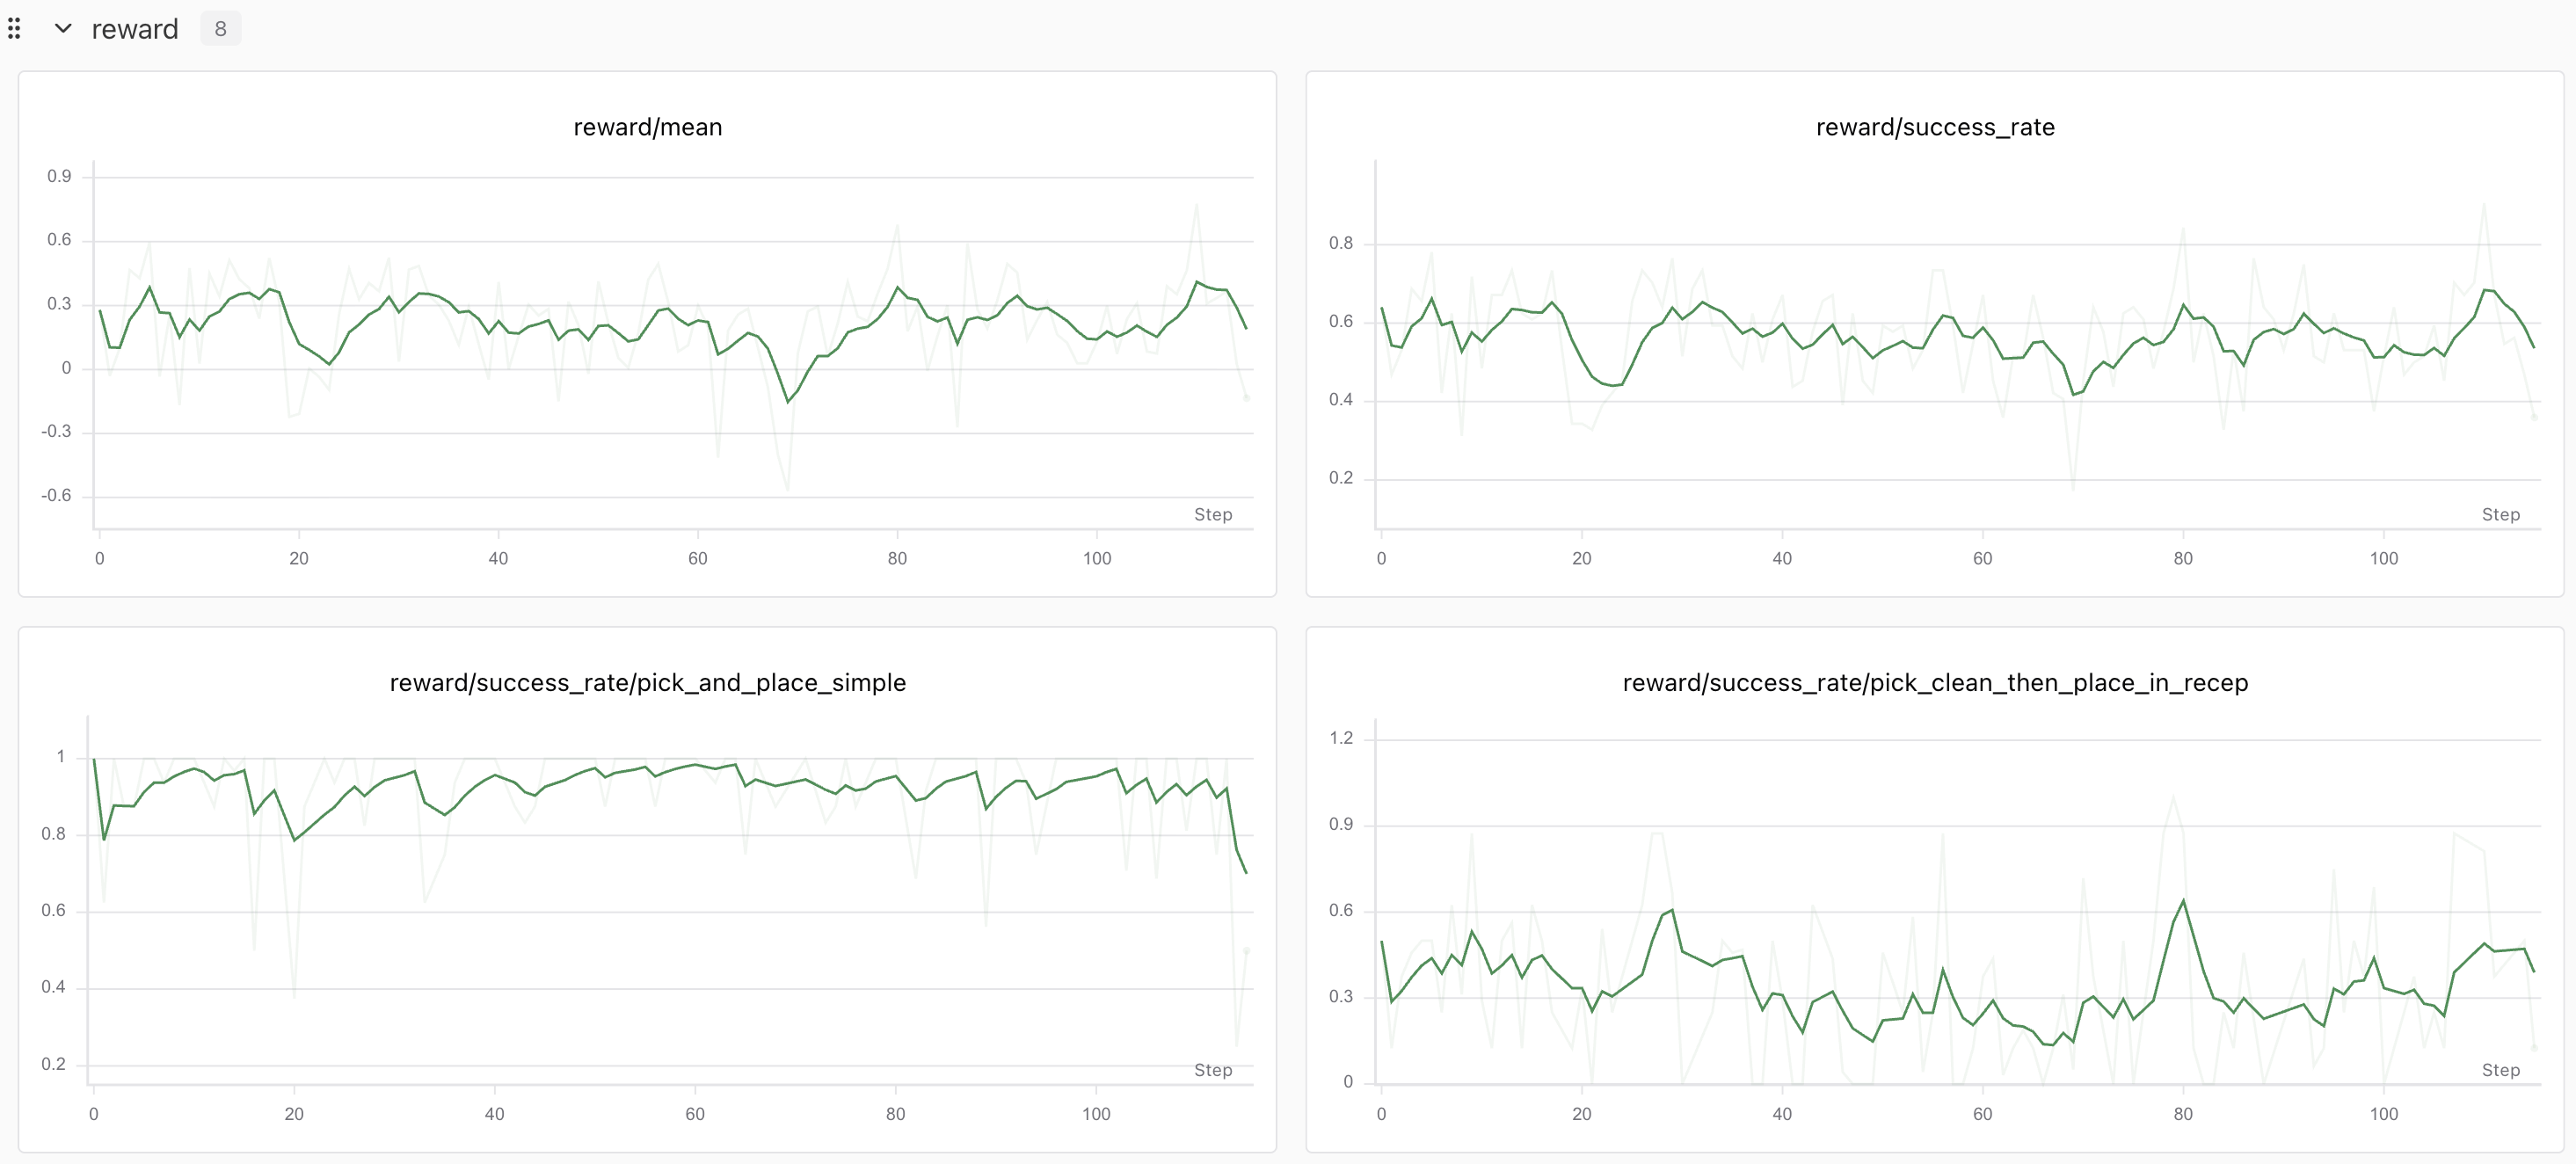Click the pick_clean_then_place_in_recep chart plot area
This screenshot has height=1164, width=2576.
tap(1958, 900)
